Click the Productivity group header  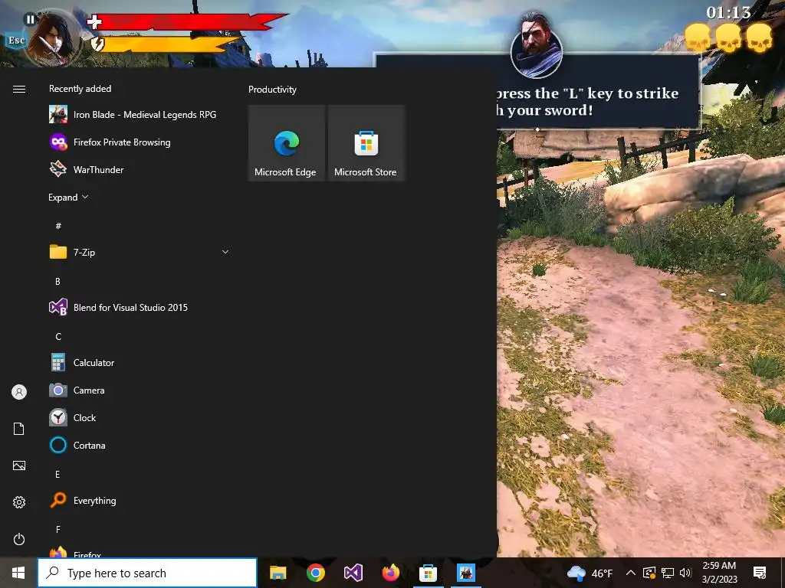point(272,90)
